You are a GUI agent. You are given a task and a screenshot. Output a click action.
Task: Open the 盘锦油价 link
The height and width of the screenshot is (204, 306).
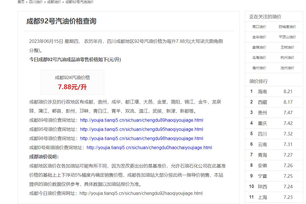pyautogui.click(x=259, y=47)
